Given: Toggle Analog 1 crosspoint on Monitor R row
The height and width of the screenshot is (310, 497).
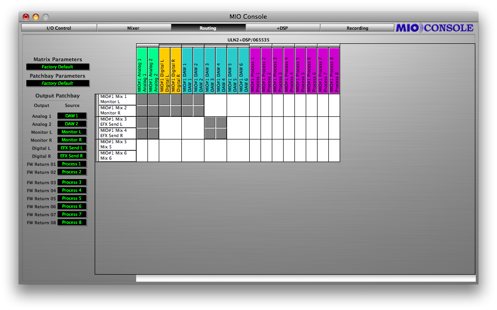Looking at the screenshot, I should tap(142, 111).
